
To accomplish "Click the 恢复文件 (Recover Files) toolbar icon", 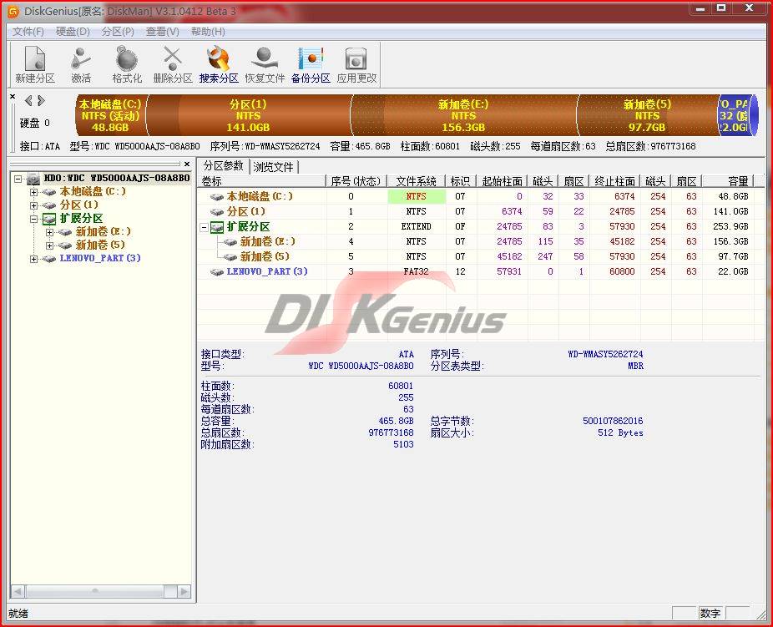I will click(x=265, y=64).
